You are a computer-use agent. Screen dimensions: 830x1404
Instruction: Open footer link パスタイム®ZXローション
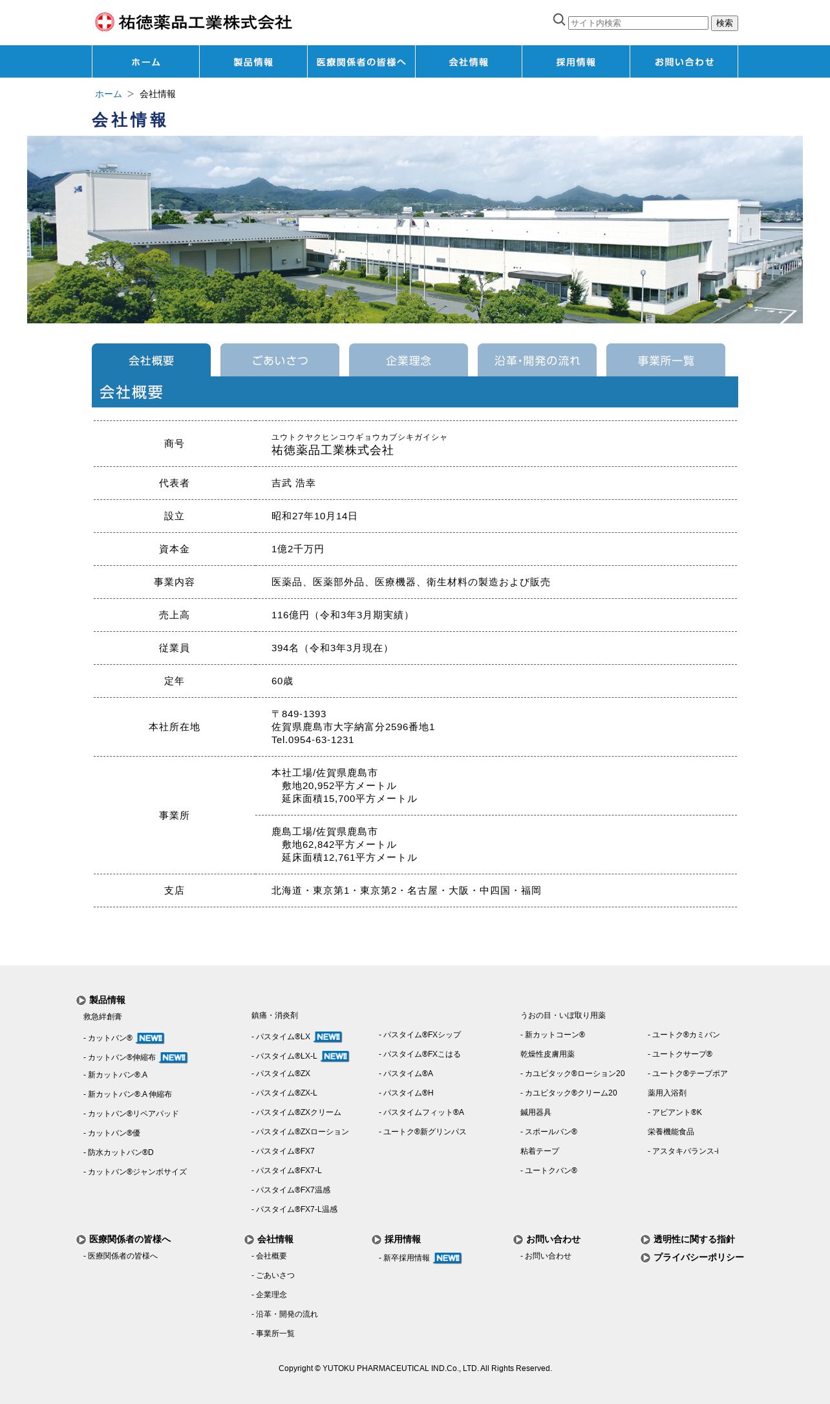tap(300, 1132)
